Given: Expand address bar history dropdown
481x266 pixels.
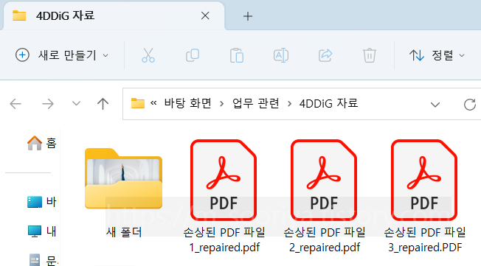Looking at the screenshot, I should (x=435, y=105).
